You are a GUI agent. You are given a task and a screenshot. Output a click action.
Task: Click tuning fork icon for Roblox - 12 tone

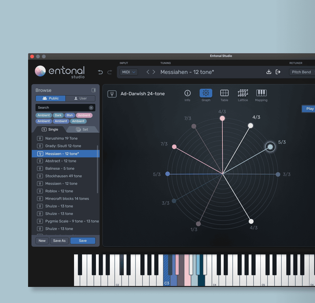40,191
